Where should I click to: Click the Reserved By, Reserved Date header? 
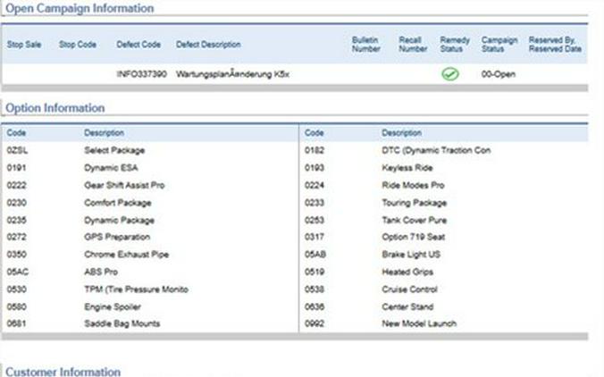click(555, 45)
